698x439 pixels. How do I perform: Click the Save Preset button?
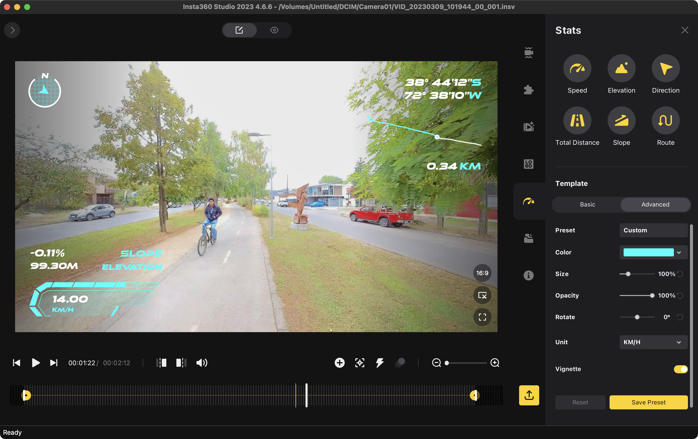(649, 402)
